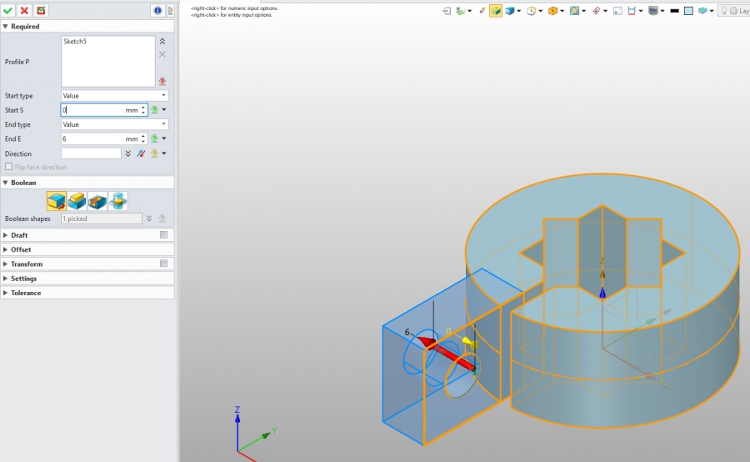Open dropdown arrow next to Start S pick
750x462 pixels.
point(164,109)
